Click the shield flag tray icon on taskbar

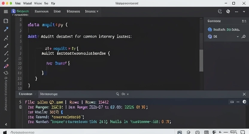[x=214, y=132]
